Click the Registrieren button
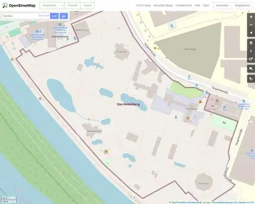Viewport: 255px width, 204px height. coord(242,6)
